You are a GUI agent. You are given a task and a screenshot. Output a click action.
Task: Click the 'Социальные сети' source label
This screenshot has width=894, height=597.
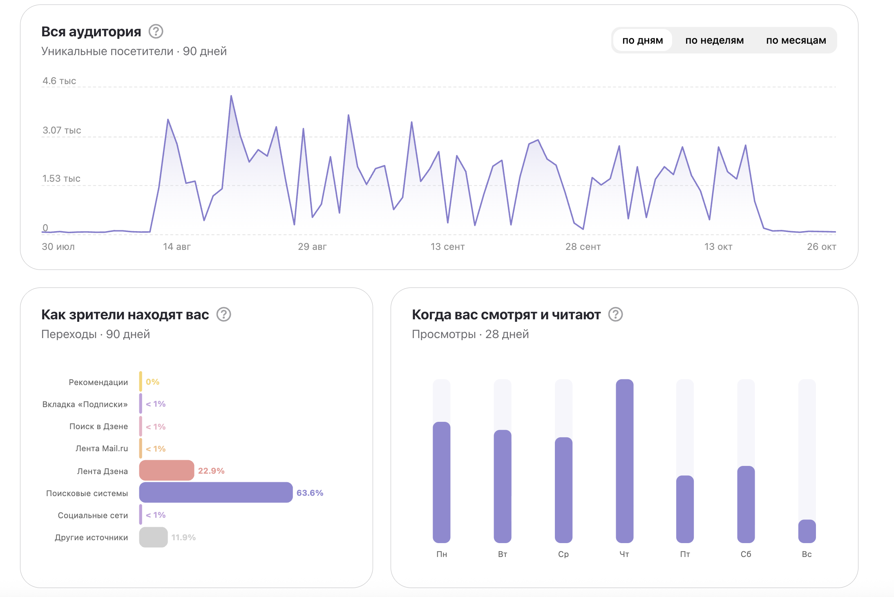(x=93, y=515)
